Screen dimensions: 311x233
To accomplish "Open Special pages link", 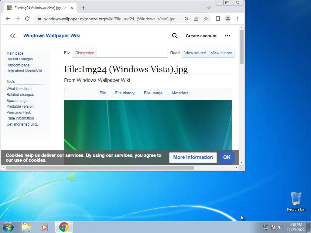I will click(18, 101).
